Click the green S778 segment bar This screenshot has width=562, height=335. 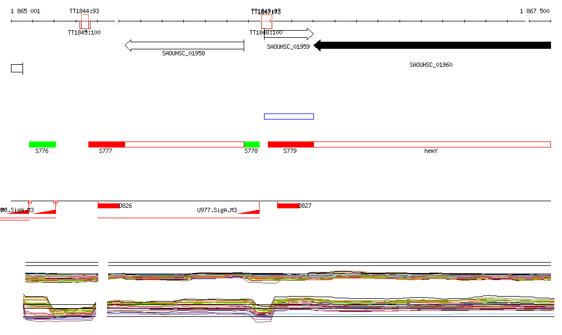(x=251, y=145)
